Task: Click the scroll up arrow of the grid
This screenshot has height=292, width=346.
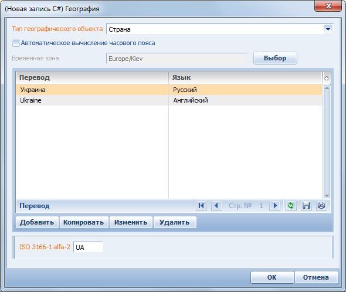Action: 327,88
